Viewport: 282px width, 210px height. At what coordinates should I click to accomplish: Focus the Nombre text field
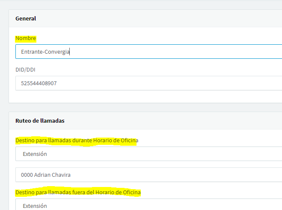point(149,52)
